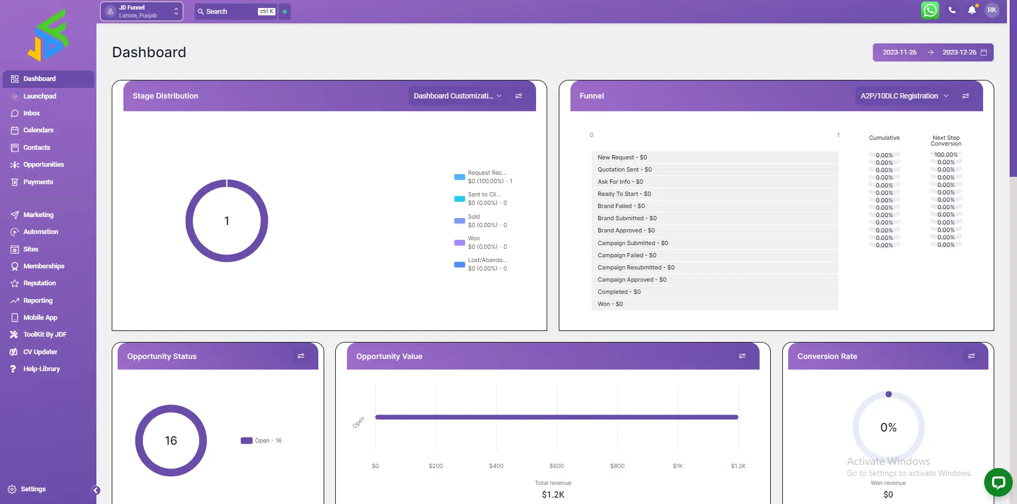Expand the A2P/10DLC Registration dropdown
This screenshot has width=1017, height=504.
coord(904,96)
